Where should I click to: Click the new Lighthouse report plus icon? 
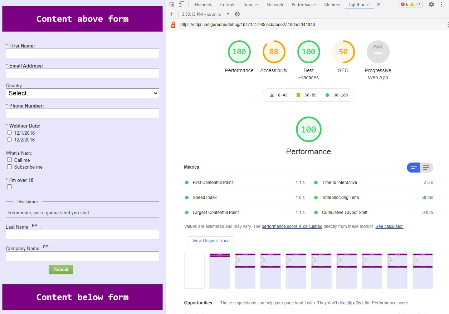click(172, 14)
